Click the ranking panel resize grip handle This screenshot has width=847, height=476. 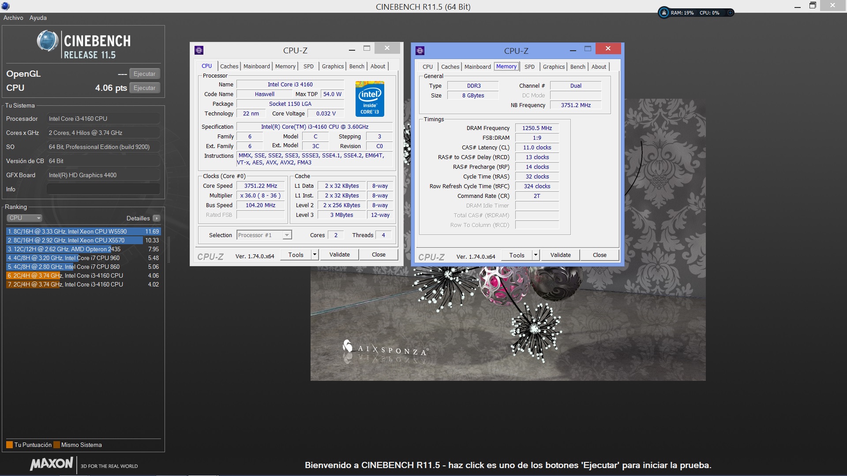click(169, 250)
